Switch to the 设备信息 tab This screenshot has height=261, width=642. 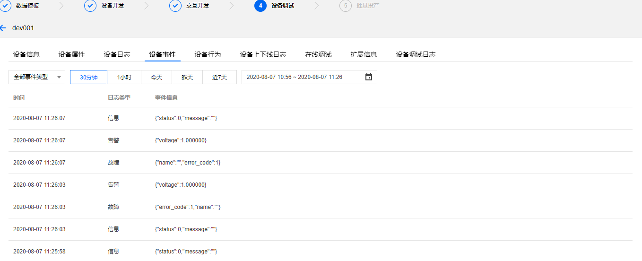pyautogui.click(x=26, y=54)
